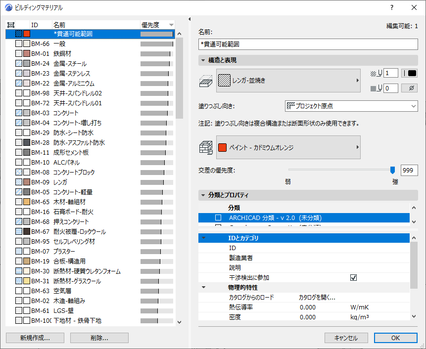The image size is (426, 349).
Task: Click the background pen number field
Action: pos(391,88)
